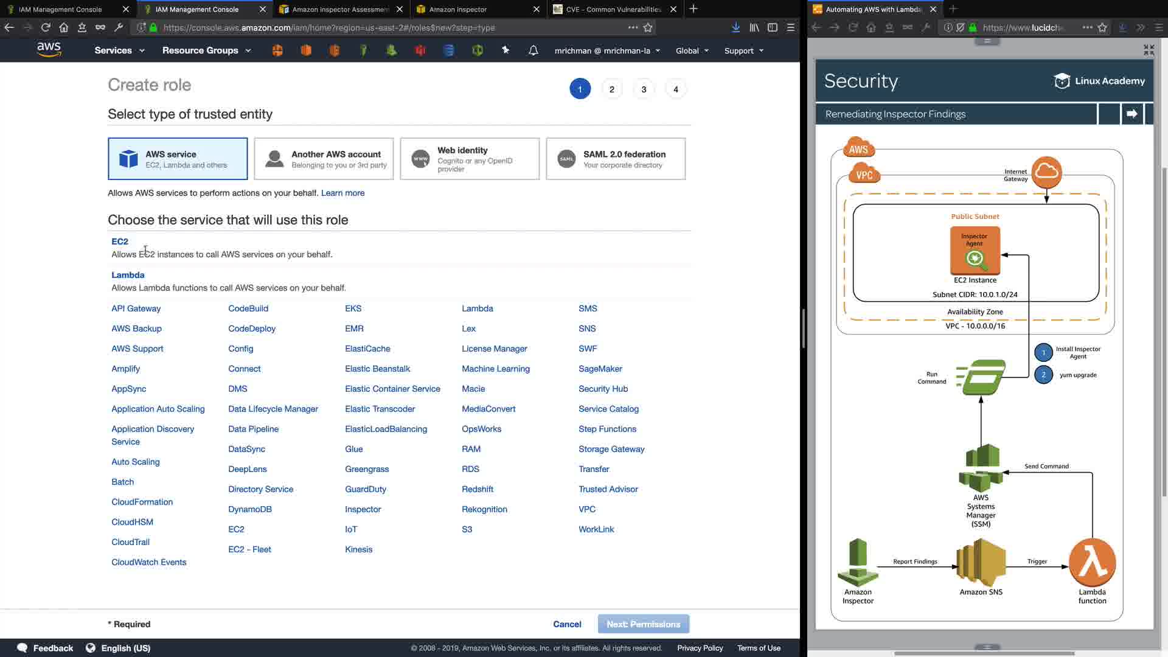
Task: Collapse the fullscreen presentation icon
Action: [1149, 50]
